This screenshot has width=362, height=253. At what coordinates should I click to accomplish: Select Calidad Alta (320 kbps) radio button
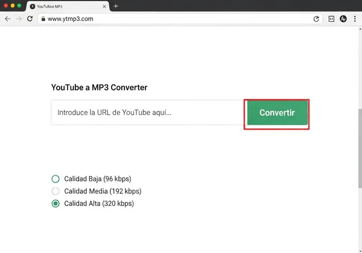tap(56, 204)
